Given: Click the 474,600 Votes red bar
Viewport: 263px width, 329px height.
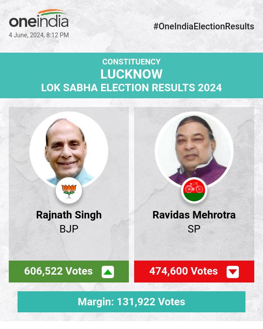Looking at the screenshot, I should [x=194, y=272].
